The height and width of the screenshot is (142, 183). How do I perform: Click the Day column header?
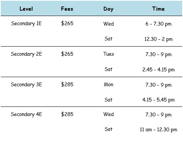pos(108,9)
